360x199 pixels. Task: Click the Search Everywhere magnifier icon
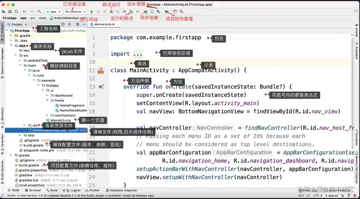click(x=181, y=12)
